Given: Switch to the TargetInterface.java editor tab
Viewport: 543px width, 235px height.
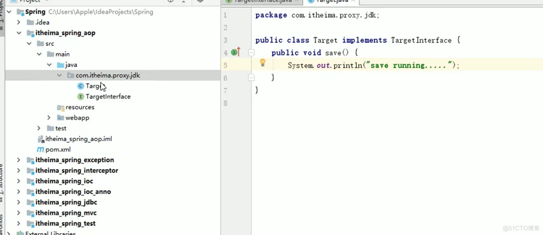Looking at the screenshot, I should click(262, 2).
